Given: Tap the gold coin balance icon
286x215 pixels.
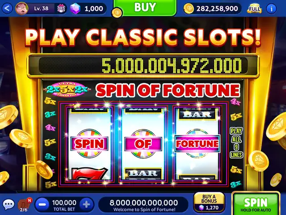Looking at the screenshot, I should [x=189, y=9].
